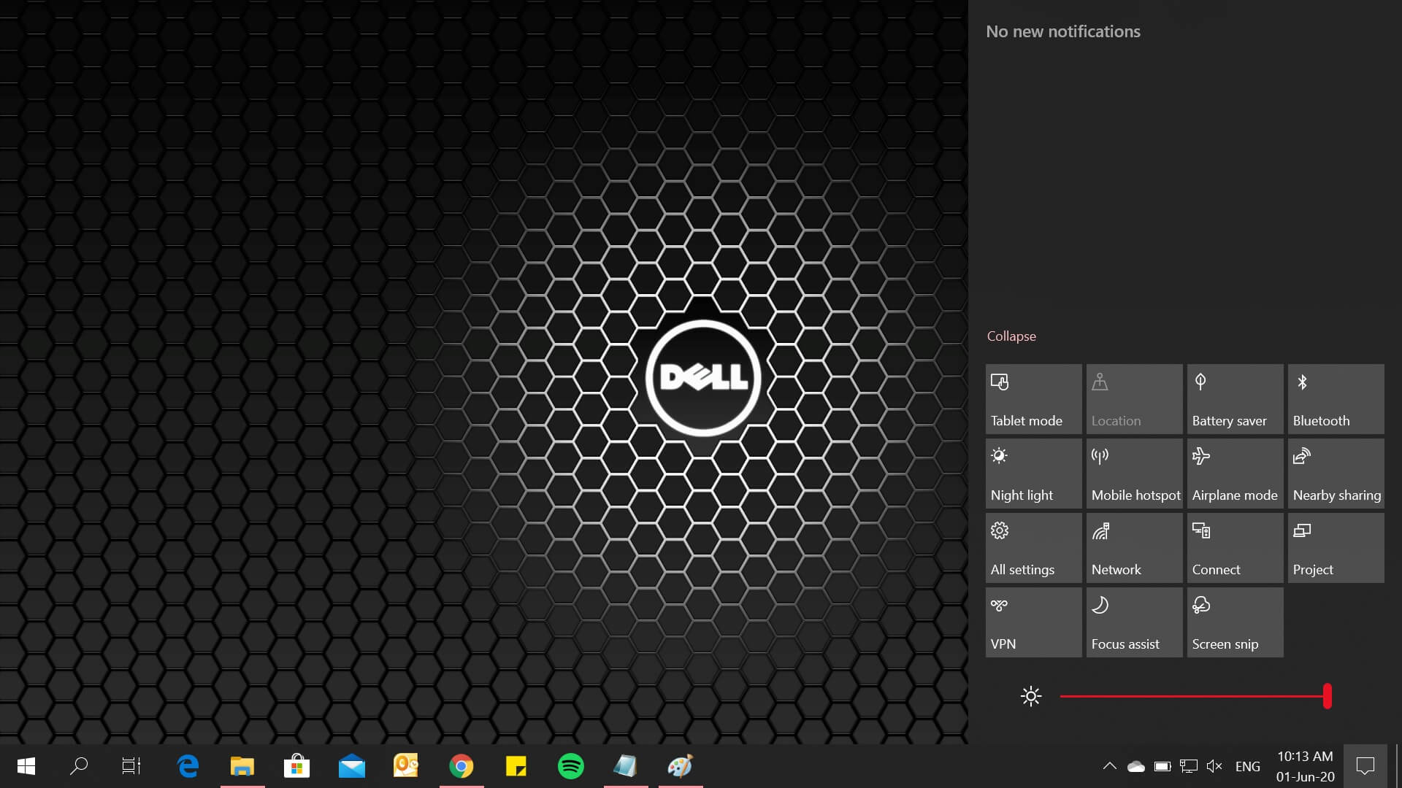Switch to Paint app in taskbar
The height and width of the screenshot is (788, 1402).
click(681, 766)
